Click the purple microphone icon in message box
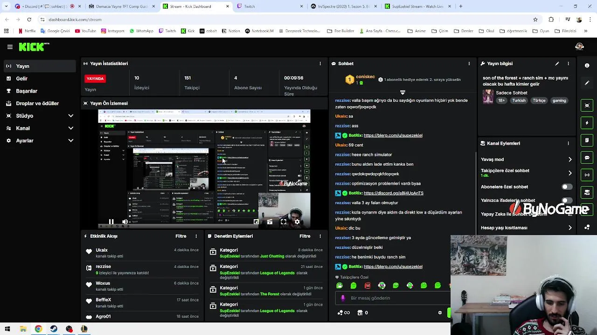 coord(343,298)
